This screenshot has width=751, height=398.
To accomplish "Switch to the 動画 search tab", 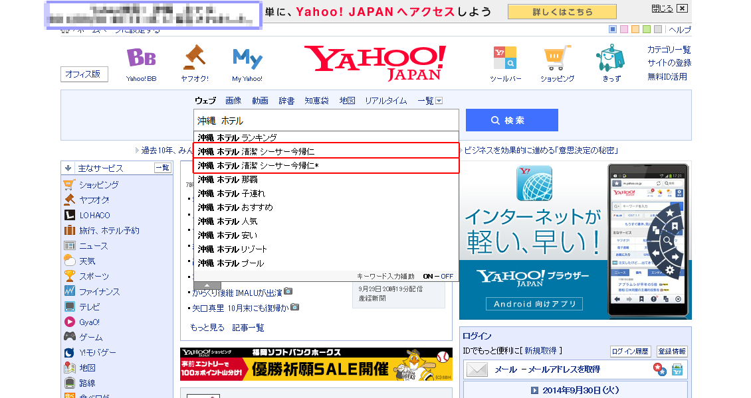I will [x=260, y=101].
